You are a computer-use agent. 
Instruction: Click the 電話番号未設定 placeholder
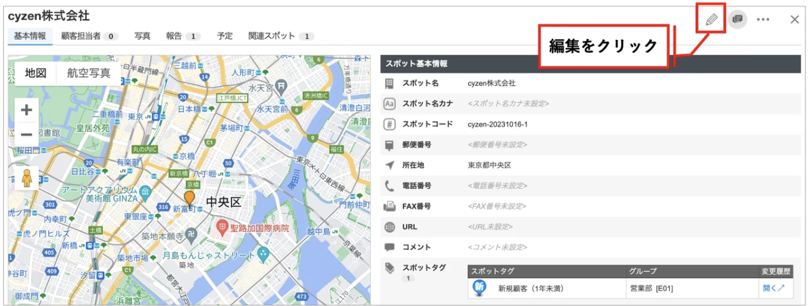[497, 185]
